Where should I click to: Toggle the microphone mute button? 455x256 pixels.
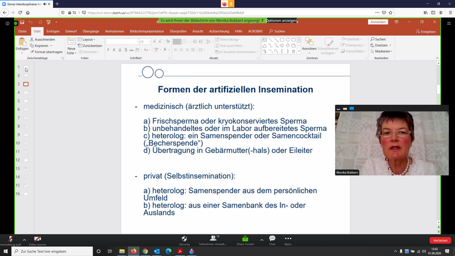(x=9, y=238)
